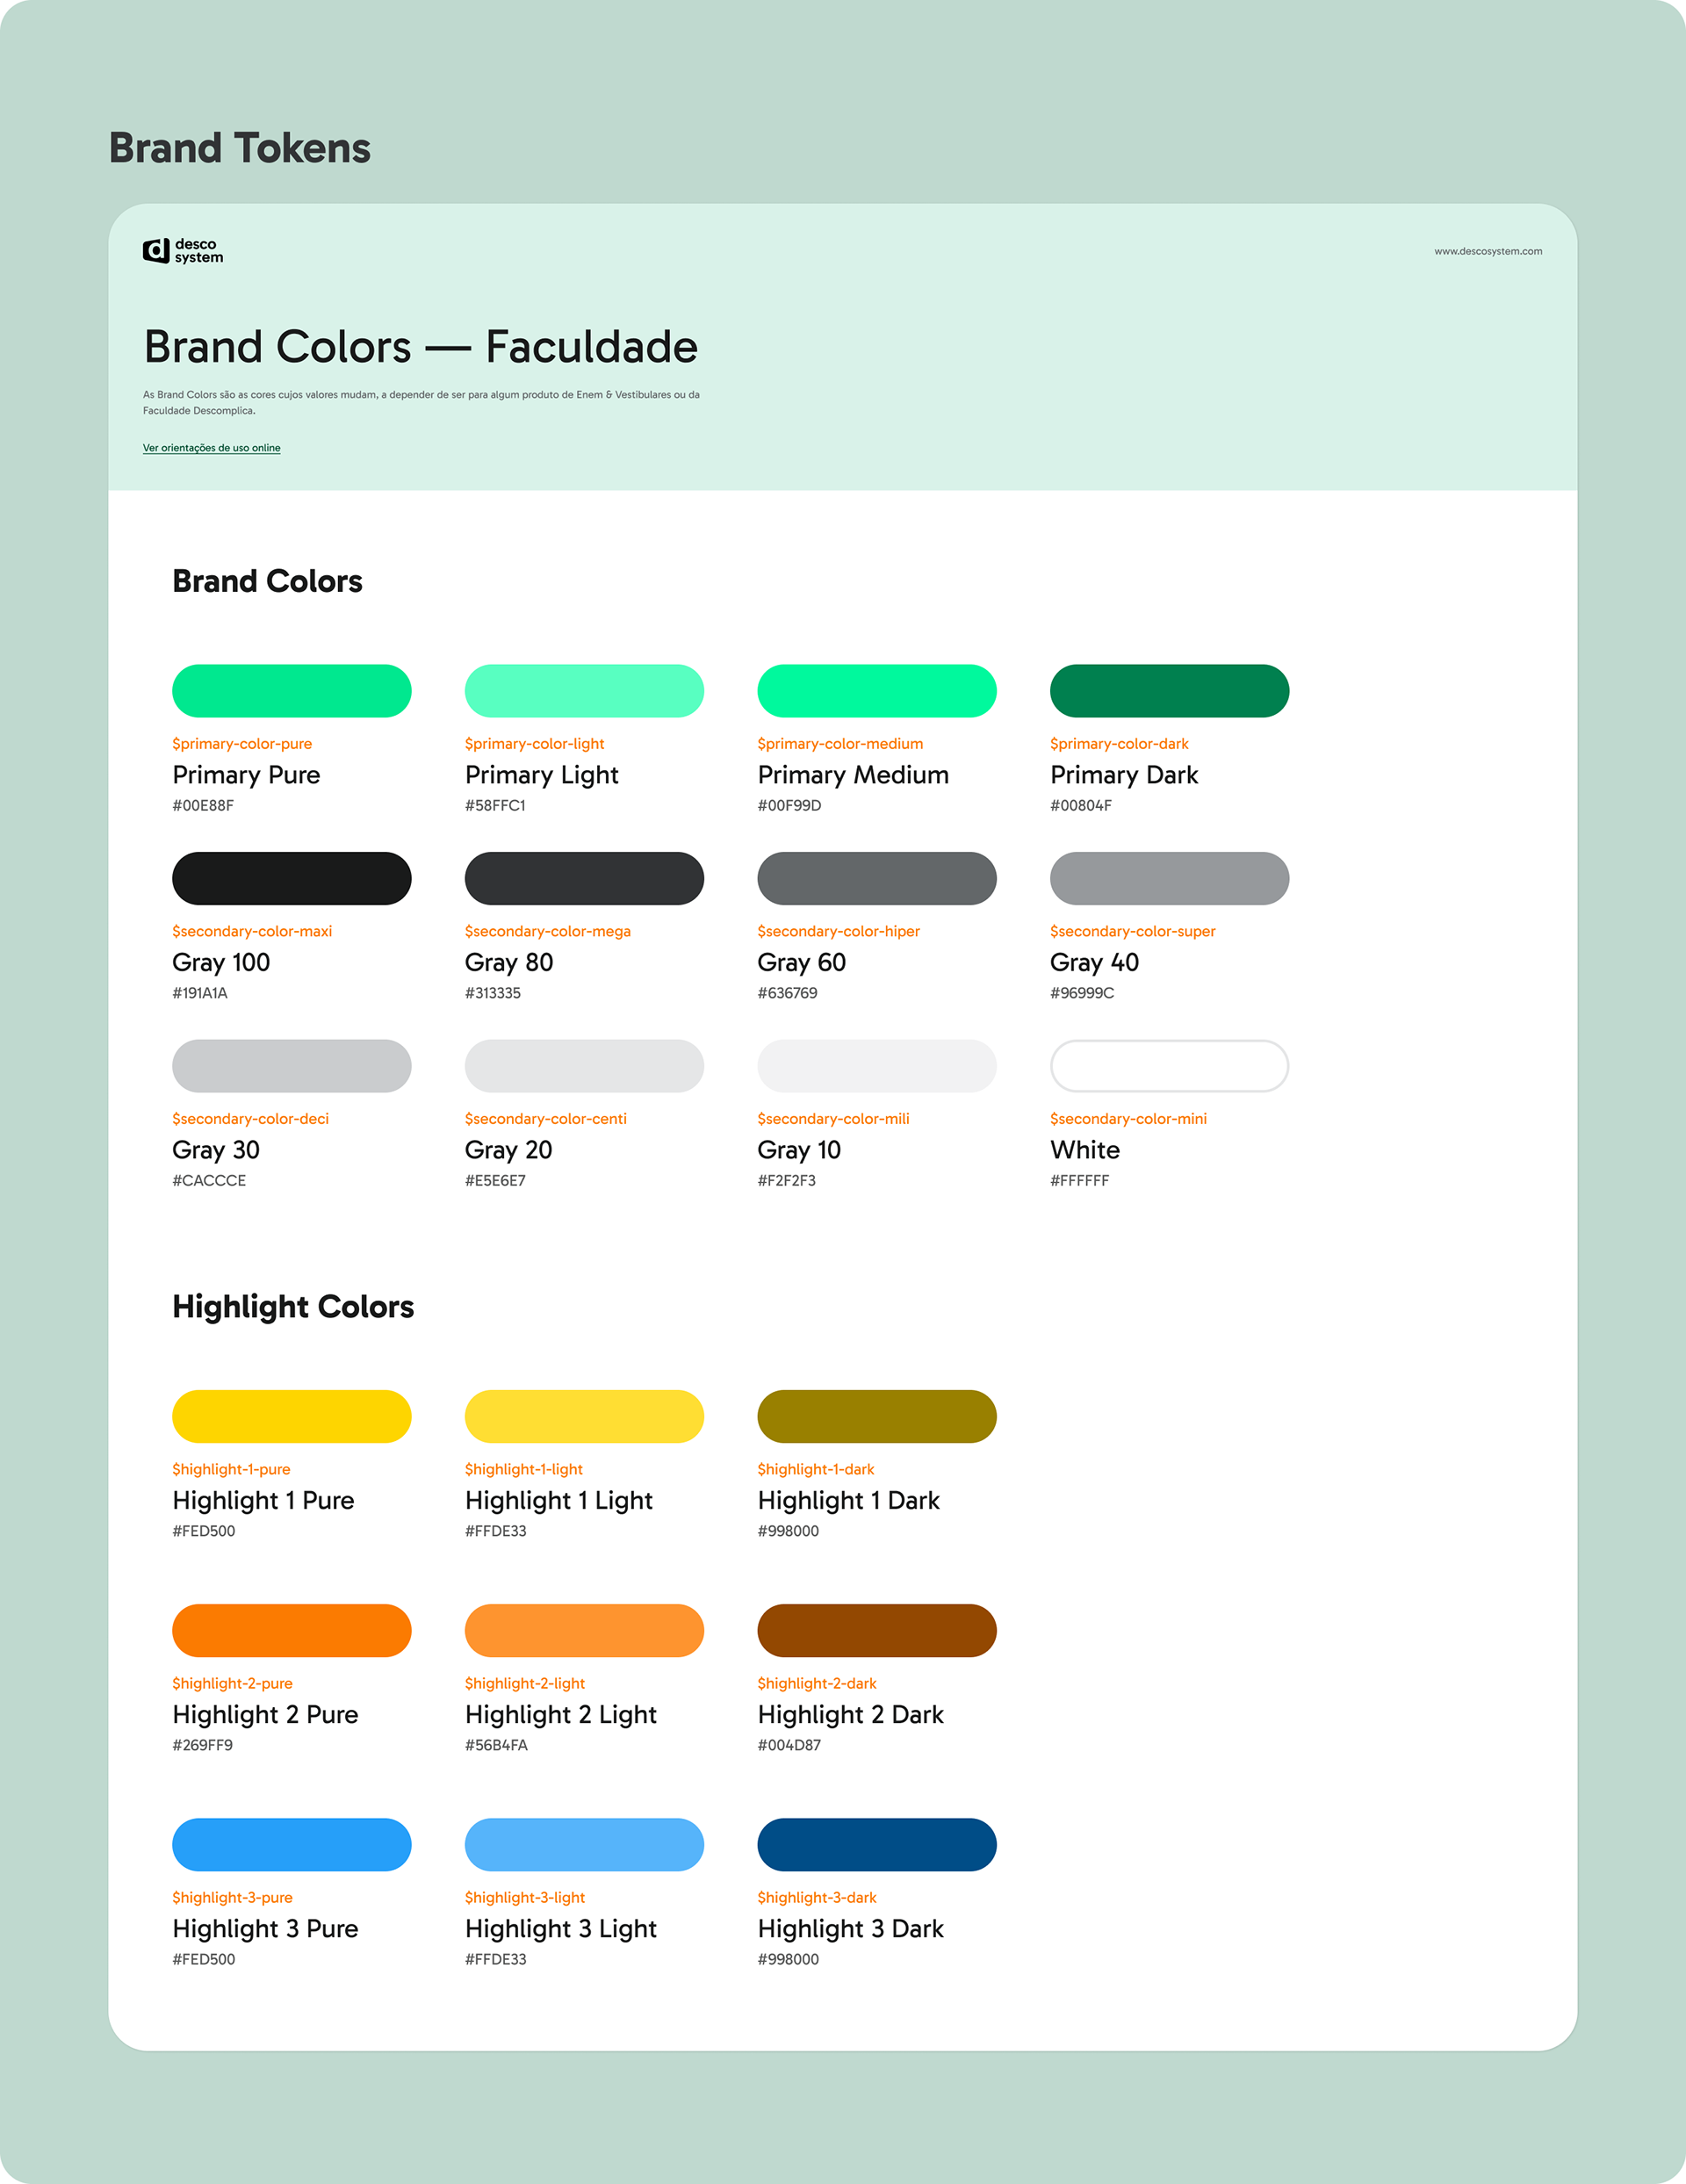The image size is (1686, 2184).
Task: Click the #00E88F hex code text
Action: pyautogui.click(x=203, y=805)
